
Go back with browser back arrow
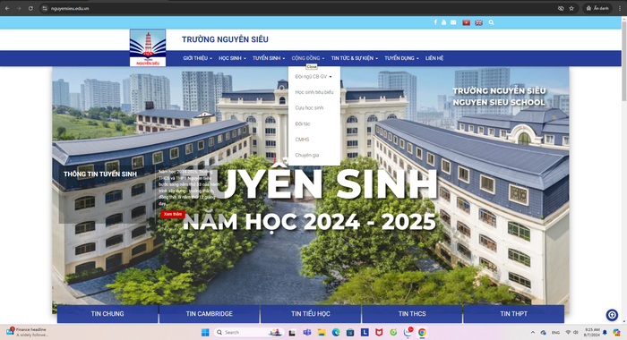[7, 8]
